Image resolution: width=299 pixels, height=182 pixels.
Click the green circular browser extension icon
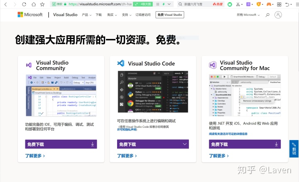pyautogui.click(x=230, y=4)
